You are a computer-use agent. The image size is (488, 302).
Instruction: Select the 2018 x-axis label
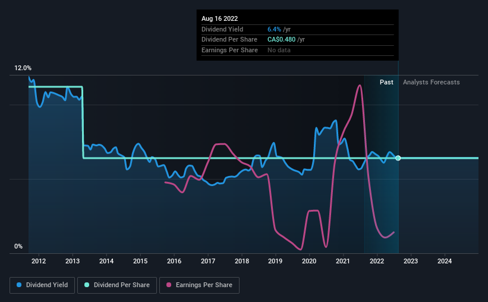pos(242,261)
